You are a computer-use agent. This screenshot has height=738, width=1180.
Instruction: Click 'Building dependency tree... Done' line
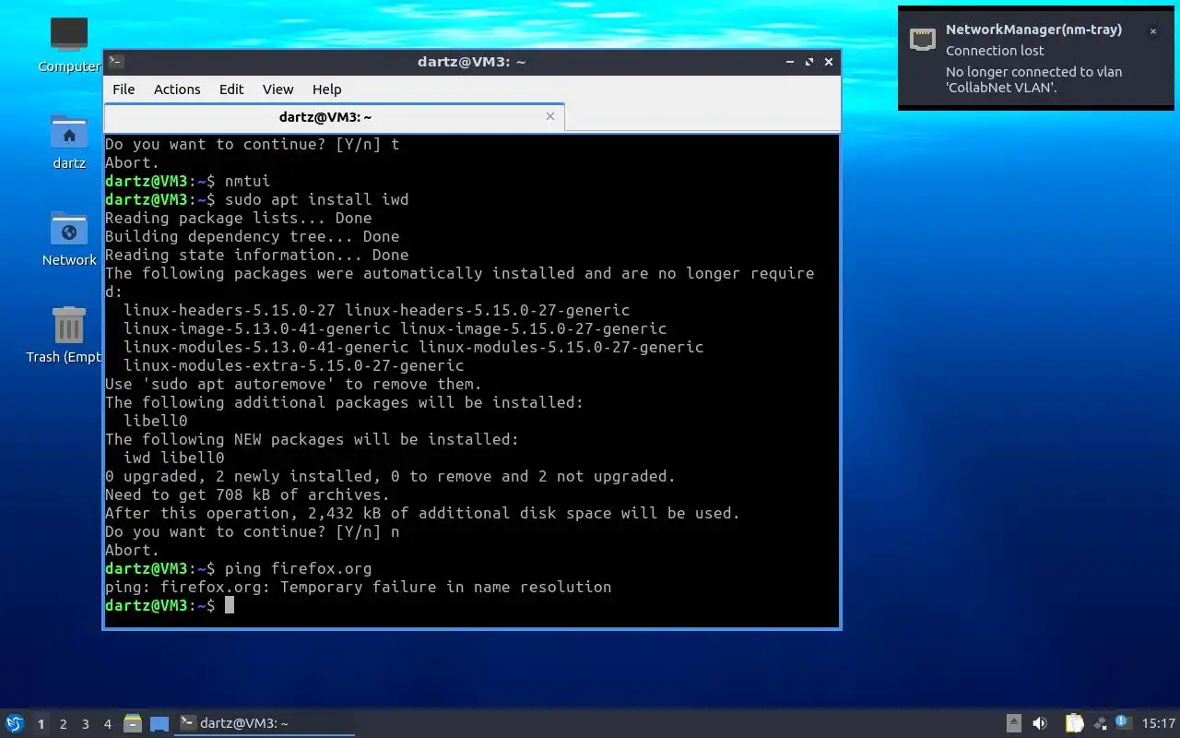click(x=252, y=236)
